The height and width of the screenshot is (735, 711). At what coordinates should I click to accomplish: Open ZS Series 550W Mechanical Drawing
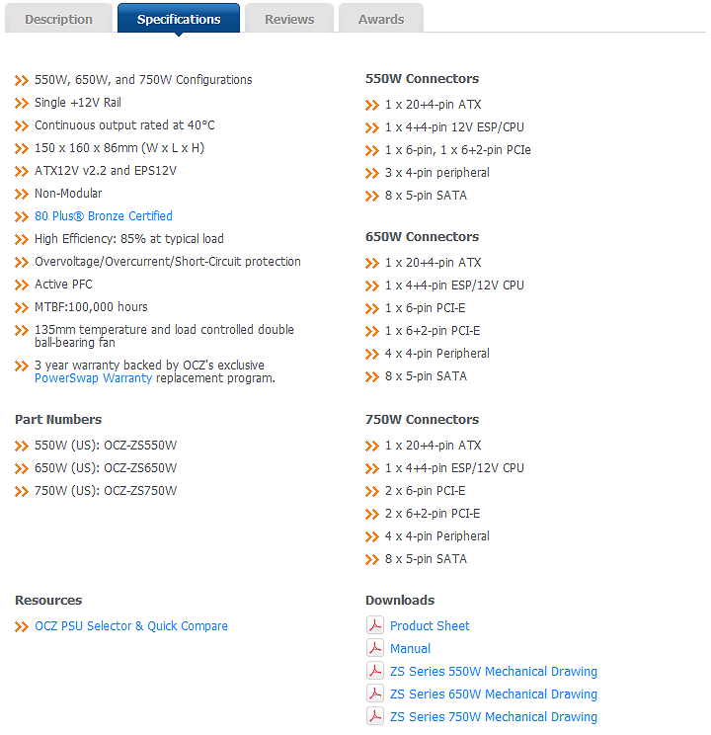[494, 672]
